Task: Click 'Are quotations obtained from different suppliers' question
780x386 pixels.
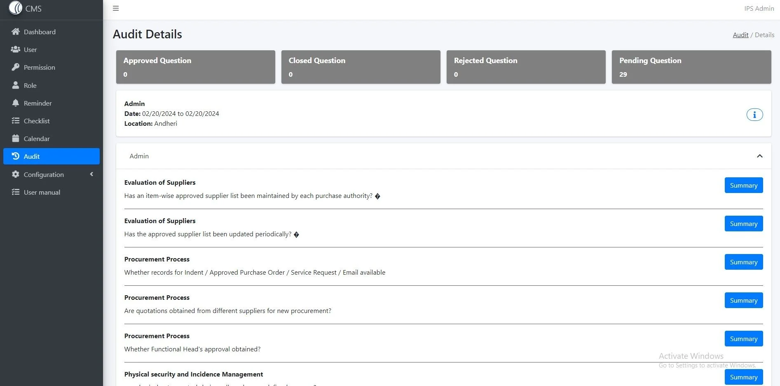Action: [x=228, y=311]
